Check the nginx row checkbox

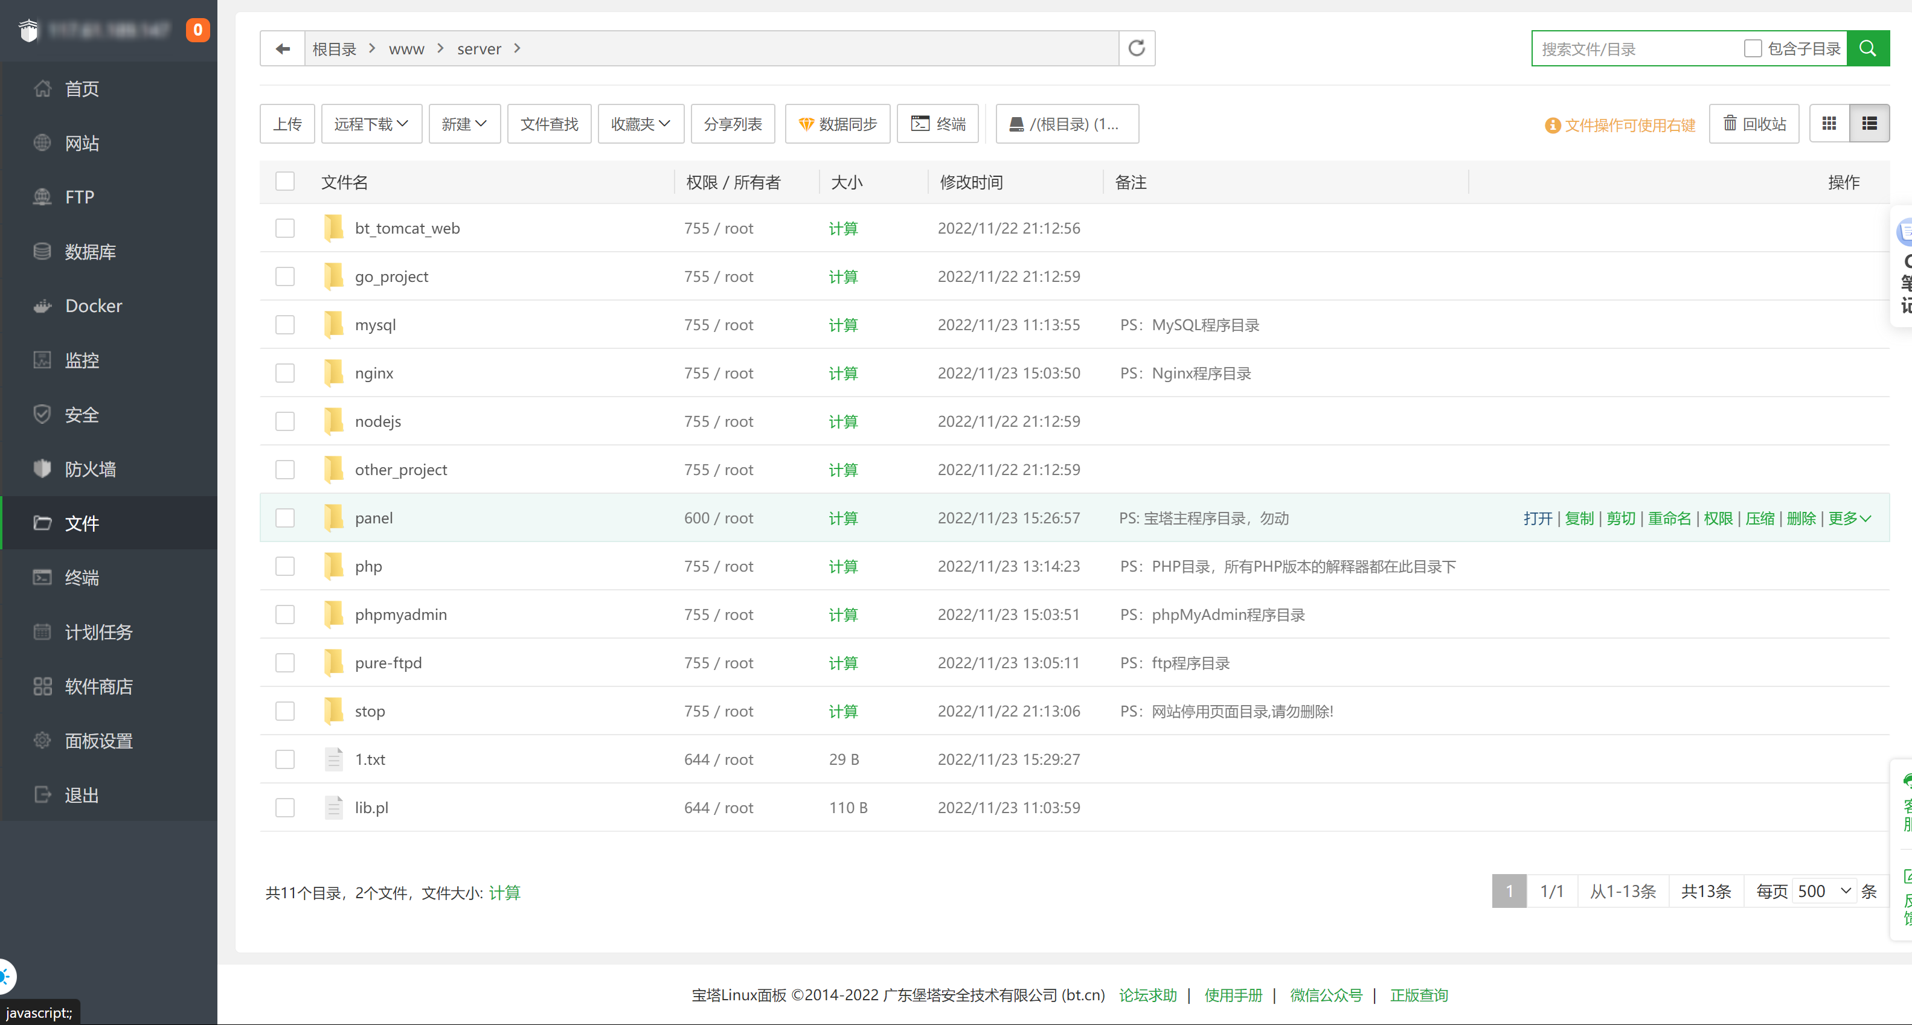pyautogui.click(x=285, y=373)
